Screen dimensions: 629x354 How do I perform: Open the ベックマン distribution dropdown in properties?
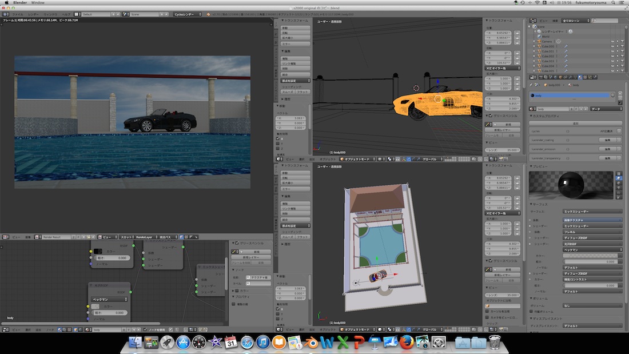click(592, 250)
